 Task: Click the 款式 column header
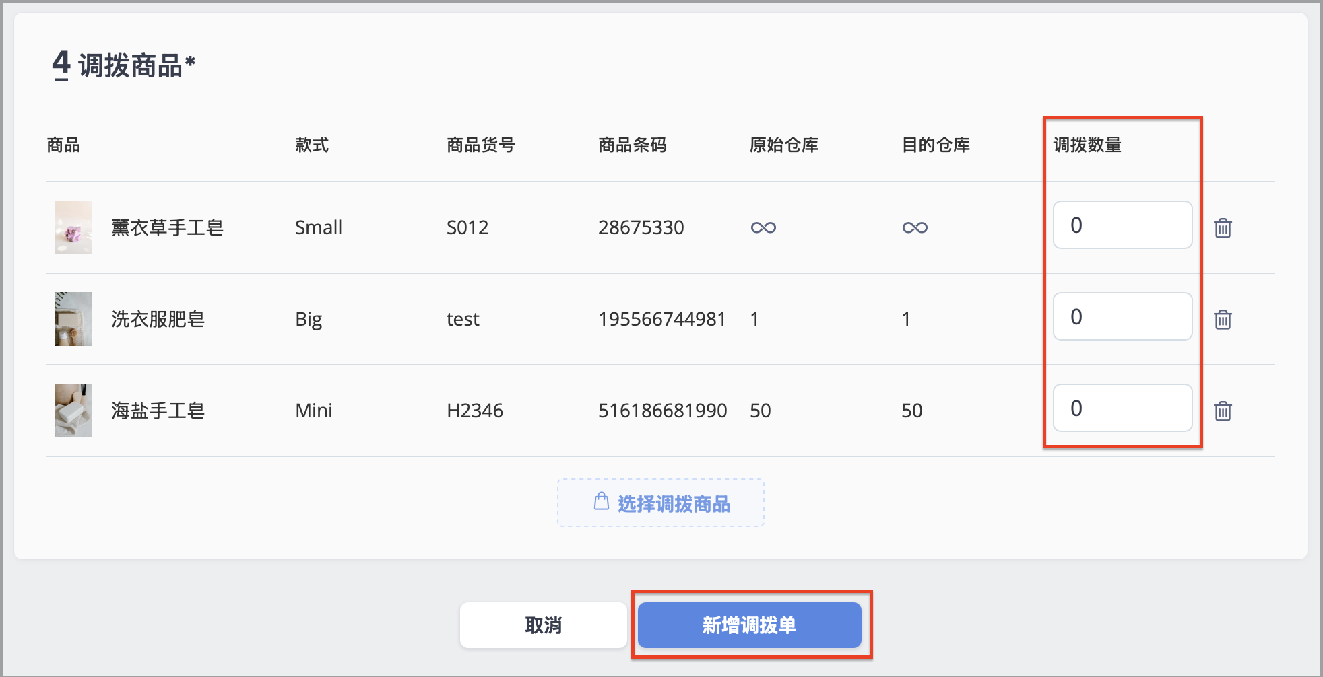pos(312,145)
